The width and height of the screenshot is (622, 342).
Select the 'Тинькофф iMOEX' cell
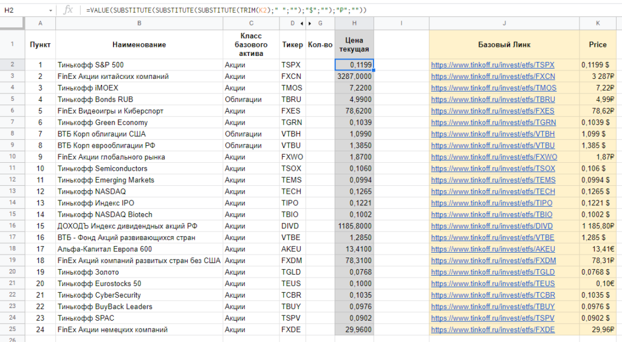pos(139,88)
